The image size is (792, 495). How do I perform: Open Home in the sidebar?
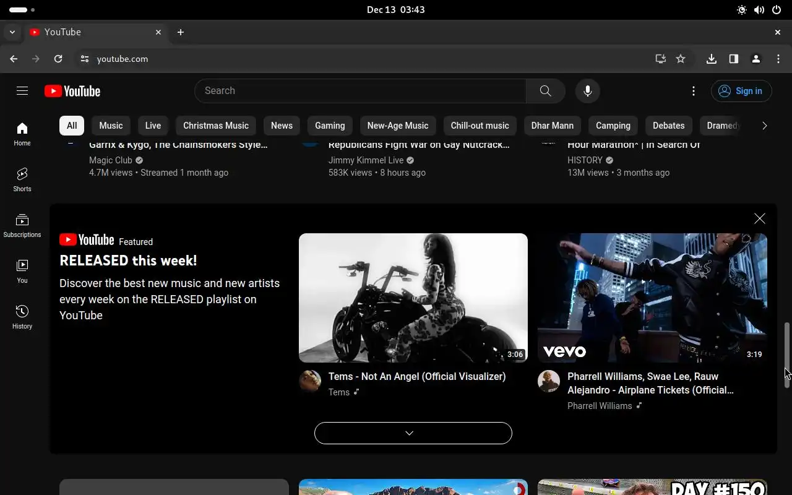coord(22,134)
